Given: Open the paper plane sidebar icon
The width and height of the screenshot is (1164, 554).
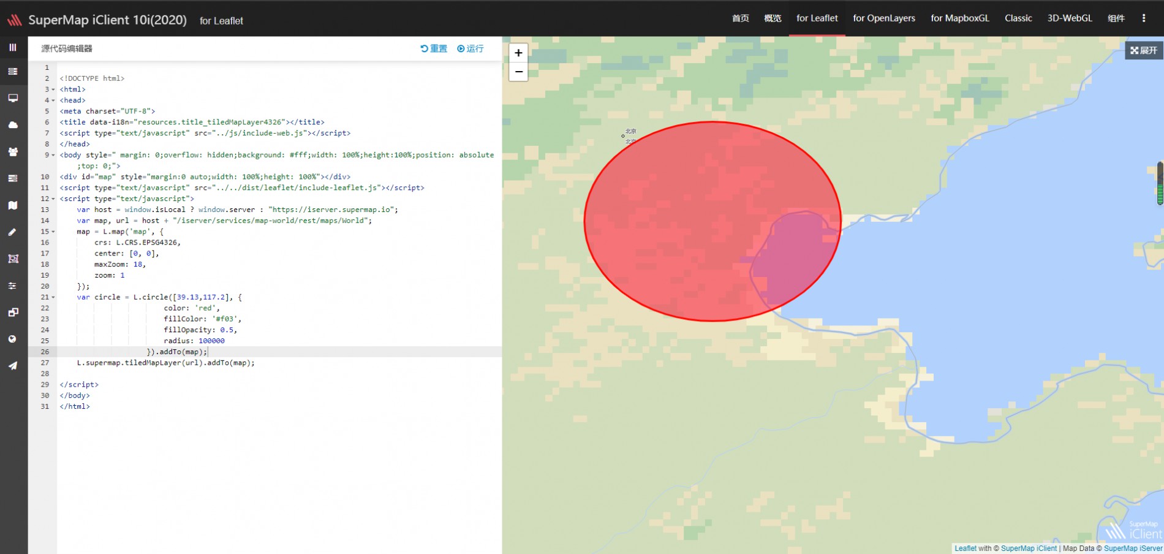Looking at the screenshot, I should point(13,366).
